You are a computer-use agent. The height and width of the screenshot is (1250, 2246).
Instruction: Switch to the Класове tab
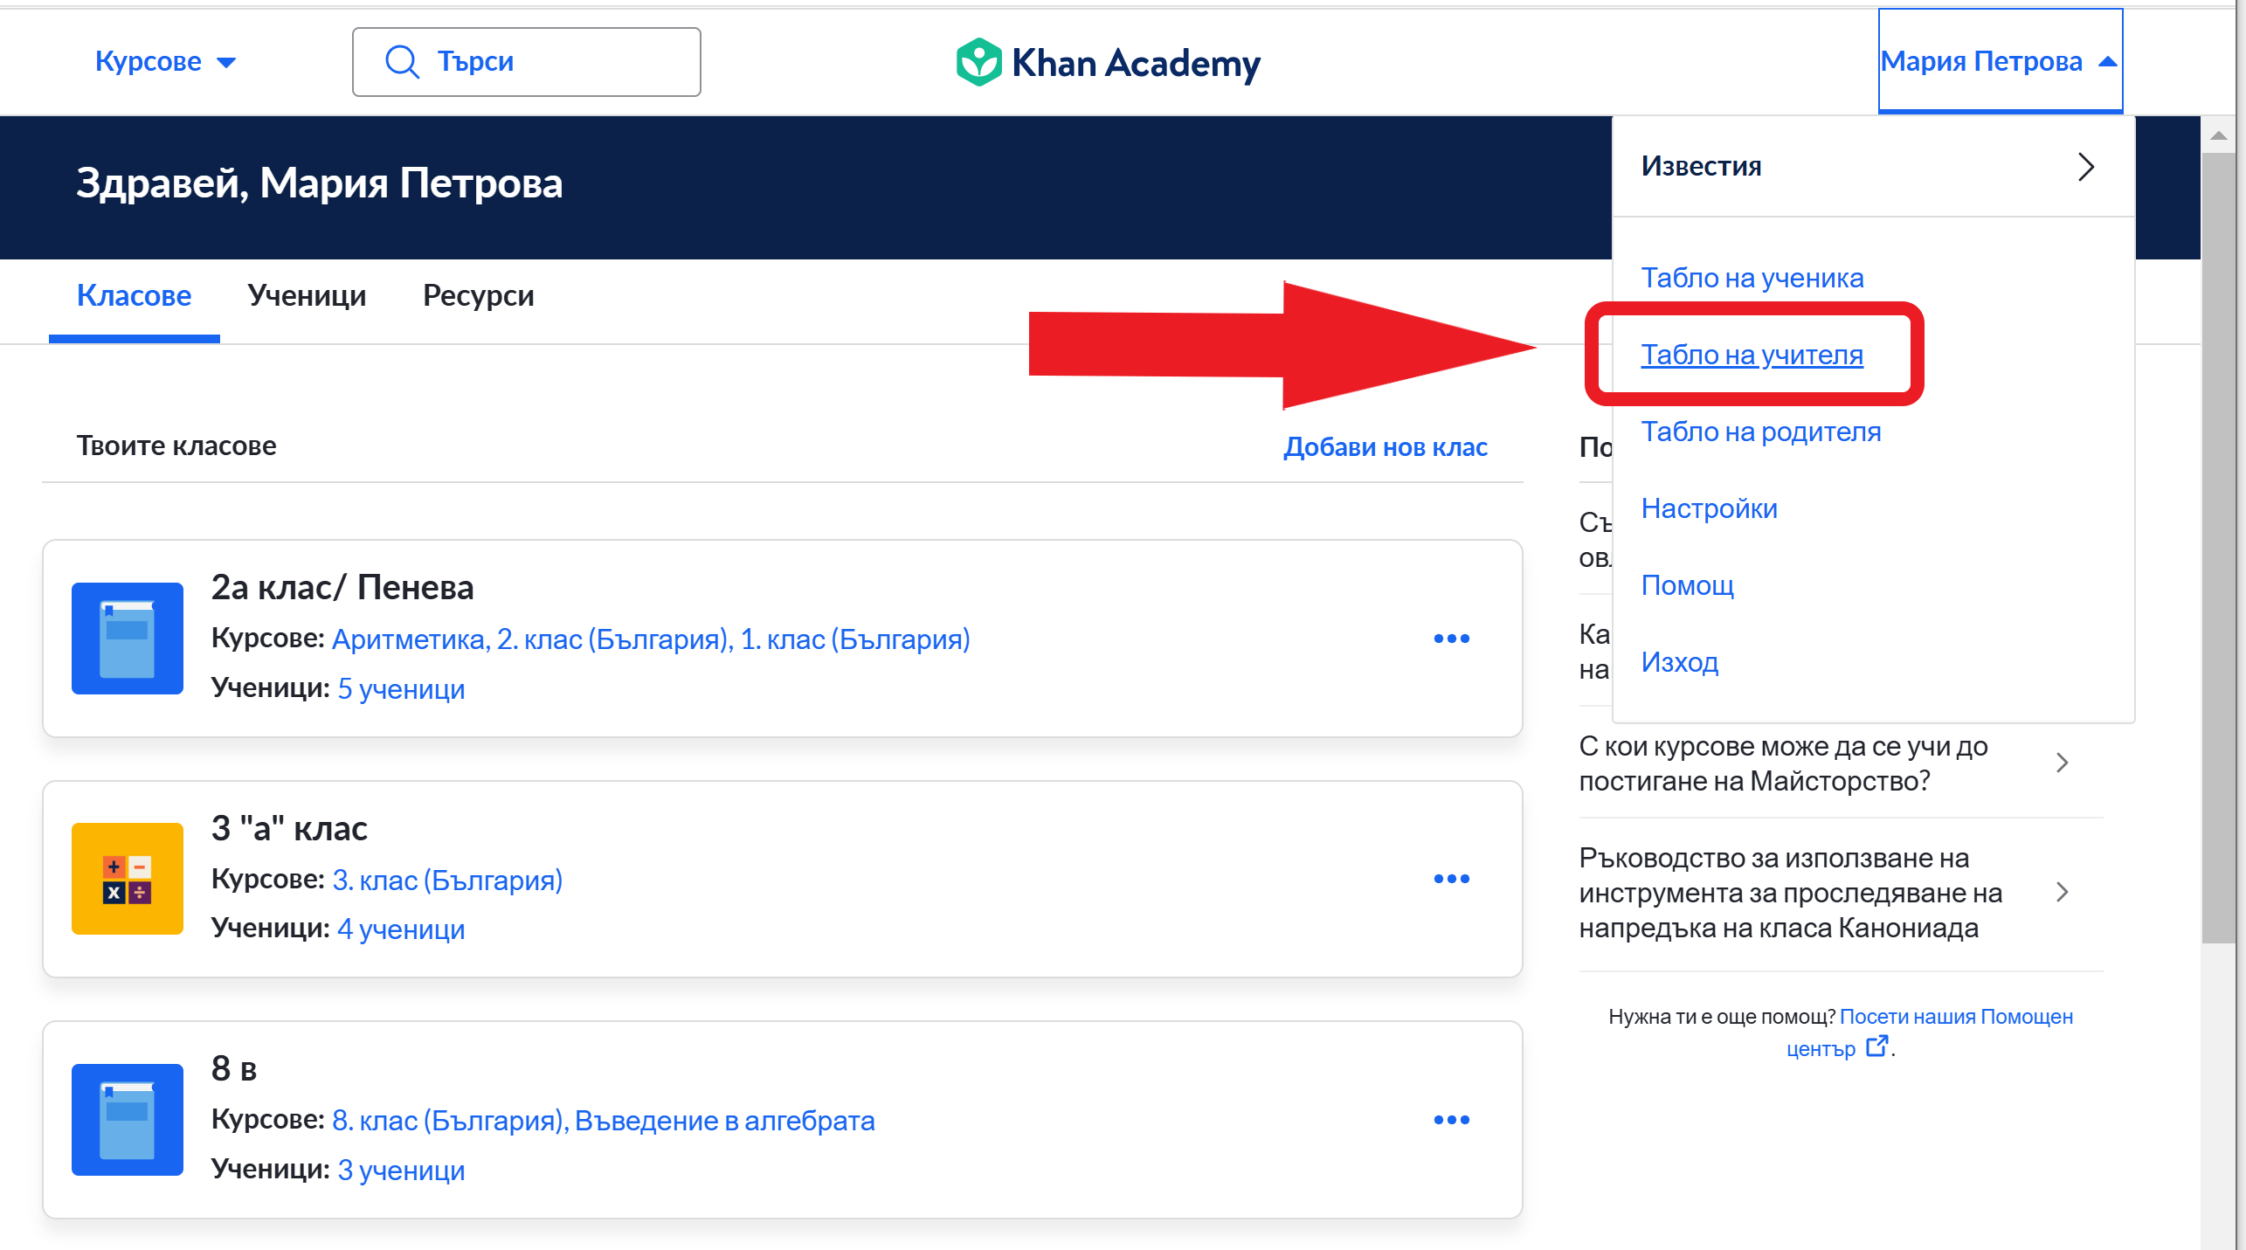(135, 295)
